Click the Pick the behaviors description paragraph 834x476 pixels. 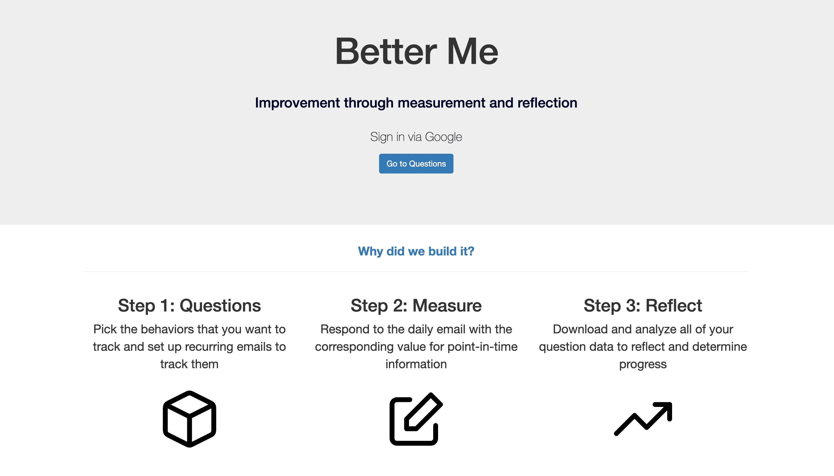[x=189, y=346]
